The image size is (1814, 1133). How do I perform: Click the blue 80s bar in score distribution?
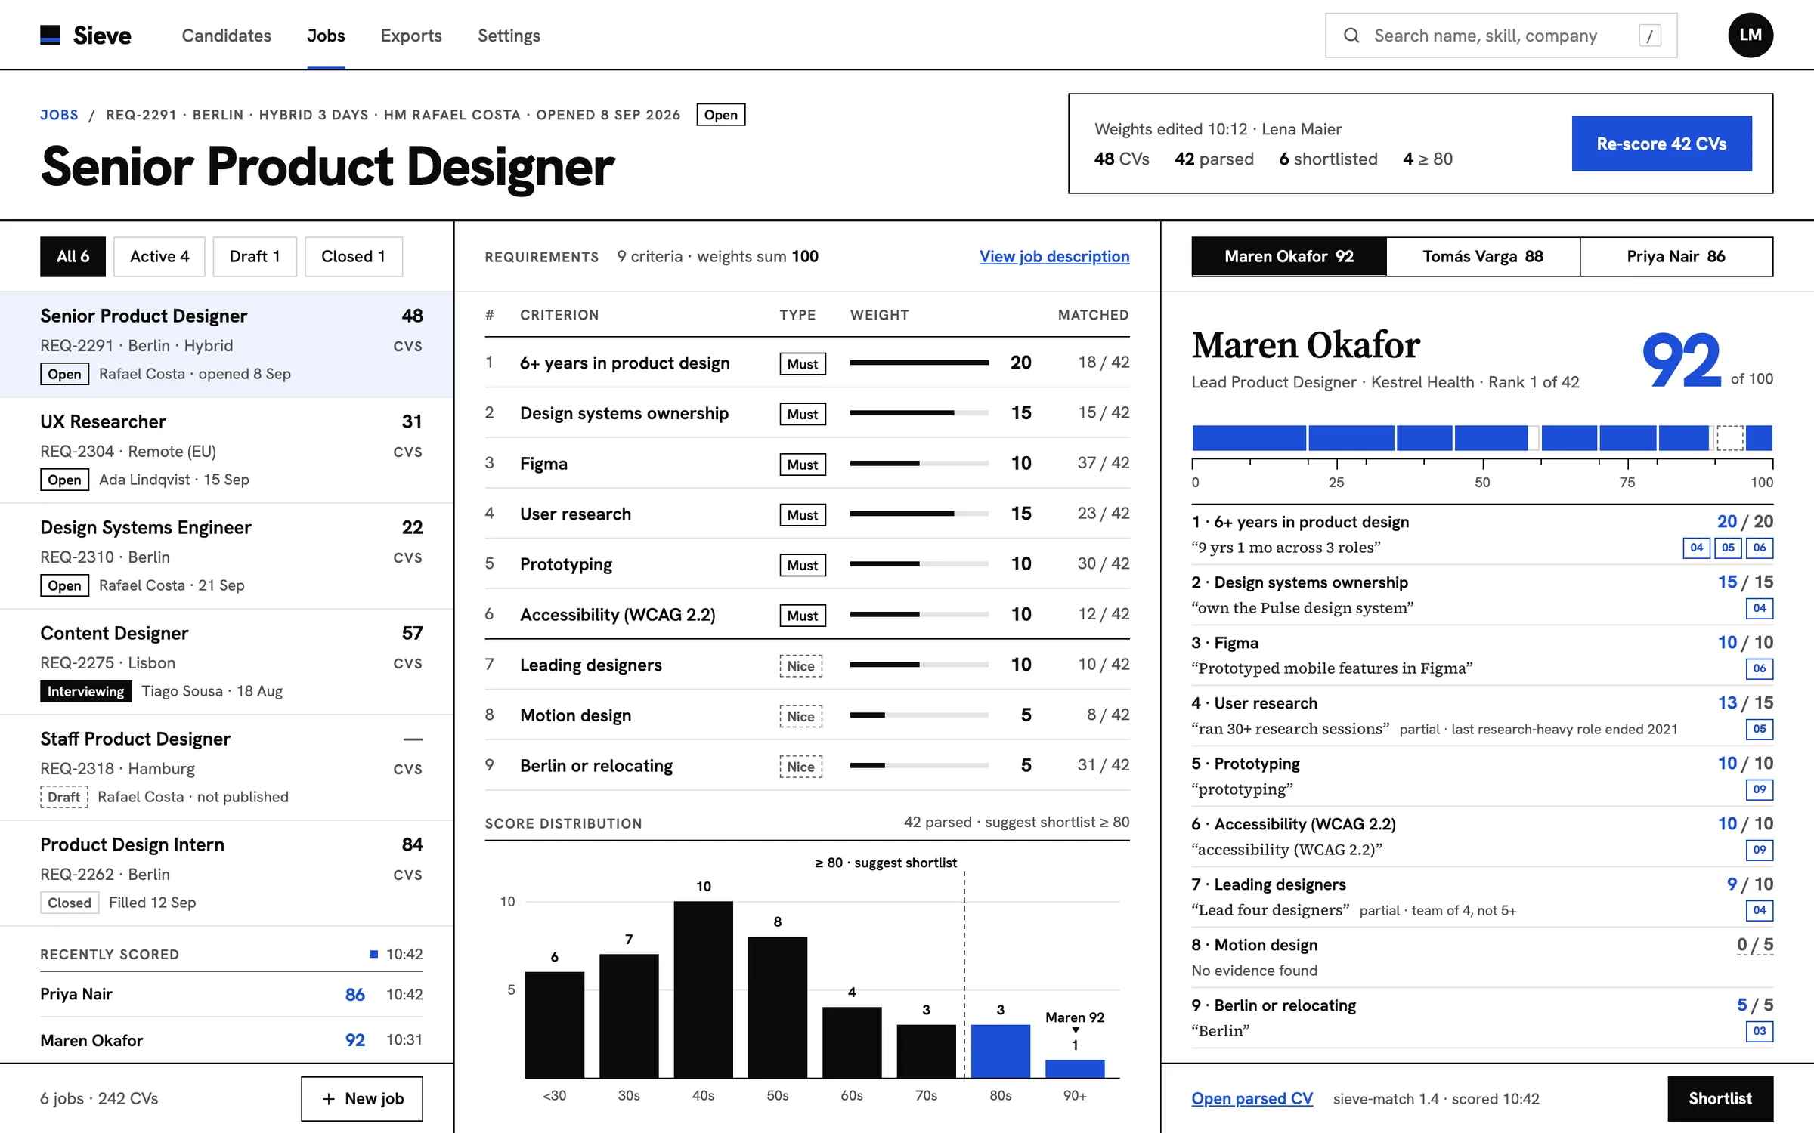coord(1000,1051)
